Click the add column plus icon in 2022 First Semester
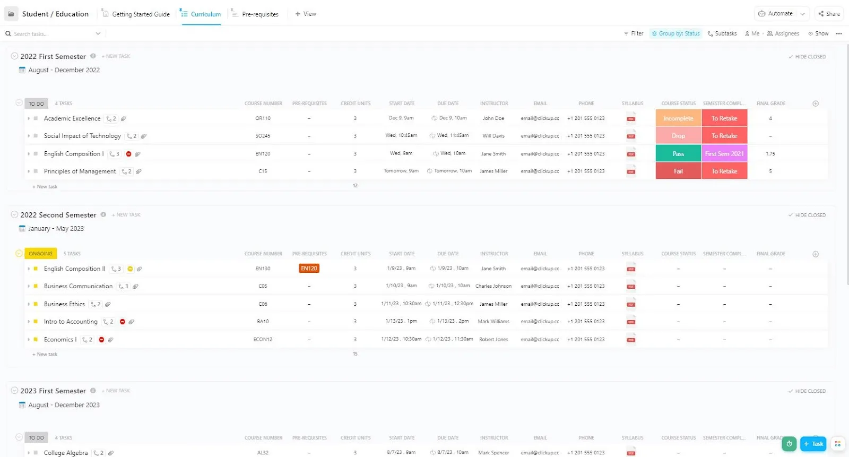This screenshot has width=849, height=457. [x=816, y=104]
